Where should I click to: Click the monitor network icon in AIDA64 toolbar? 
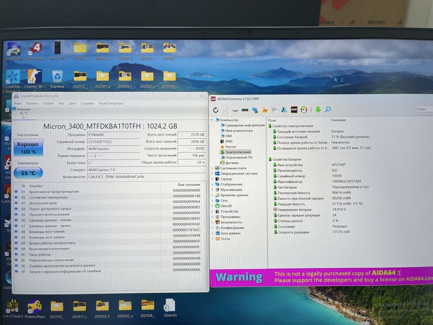(255, 110)
